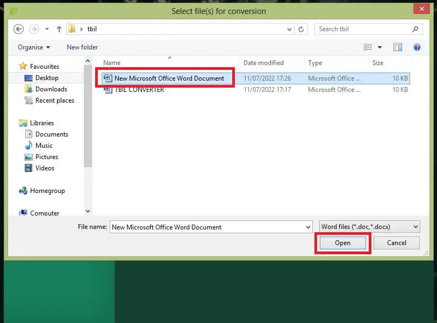Open Downloads in the navigation pane
Image resolution: width=437 pixels, height=323 pixels.
coord(51,89)
